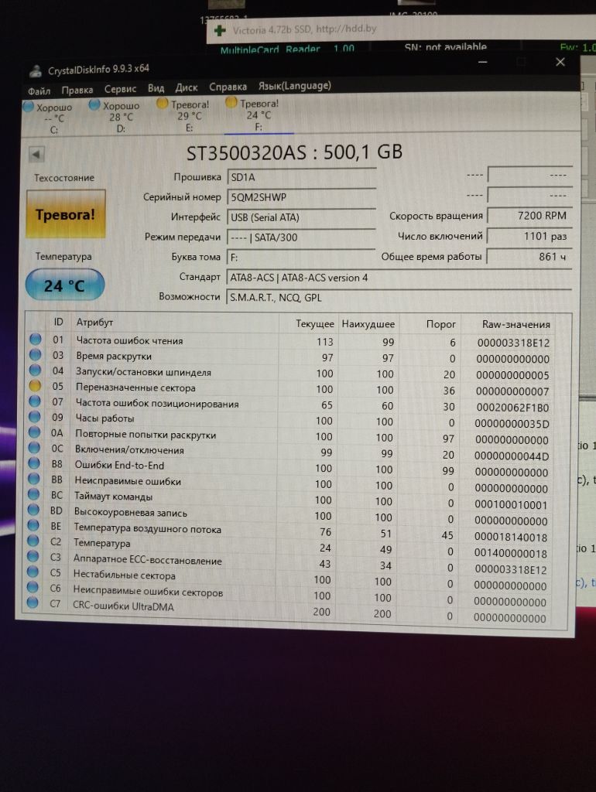The width and height of the screenshot is (596, 792).
Task: Click status icon for C2 Температура
Action: coord(33,541)
